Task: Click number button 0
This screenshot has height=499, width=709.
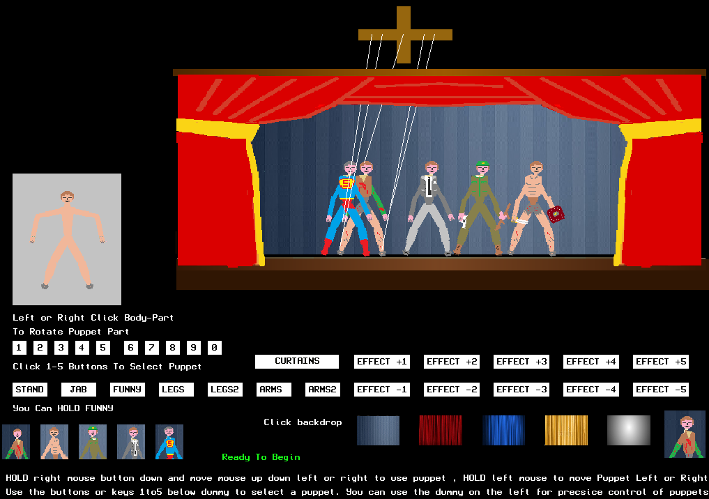Action: point(214,348)
